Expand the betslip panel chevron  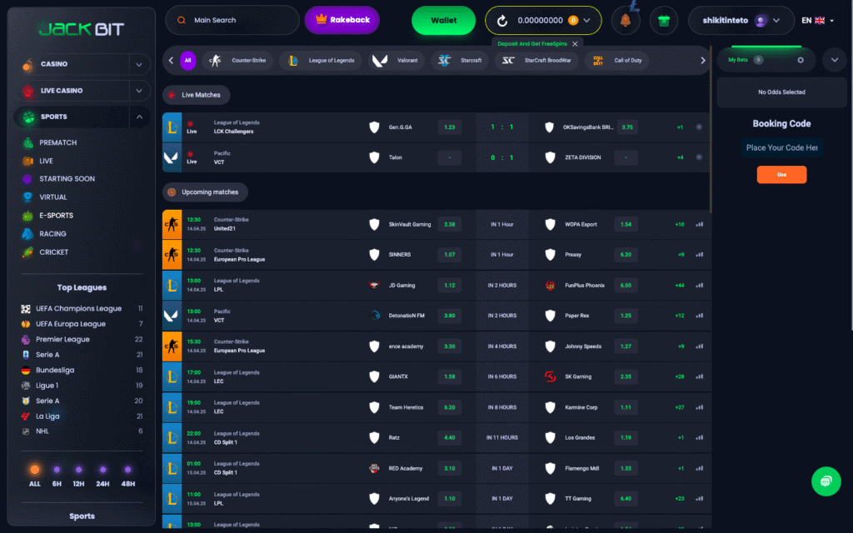pos(835,60)
